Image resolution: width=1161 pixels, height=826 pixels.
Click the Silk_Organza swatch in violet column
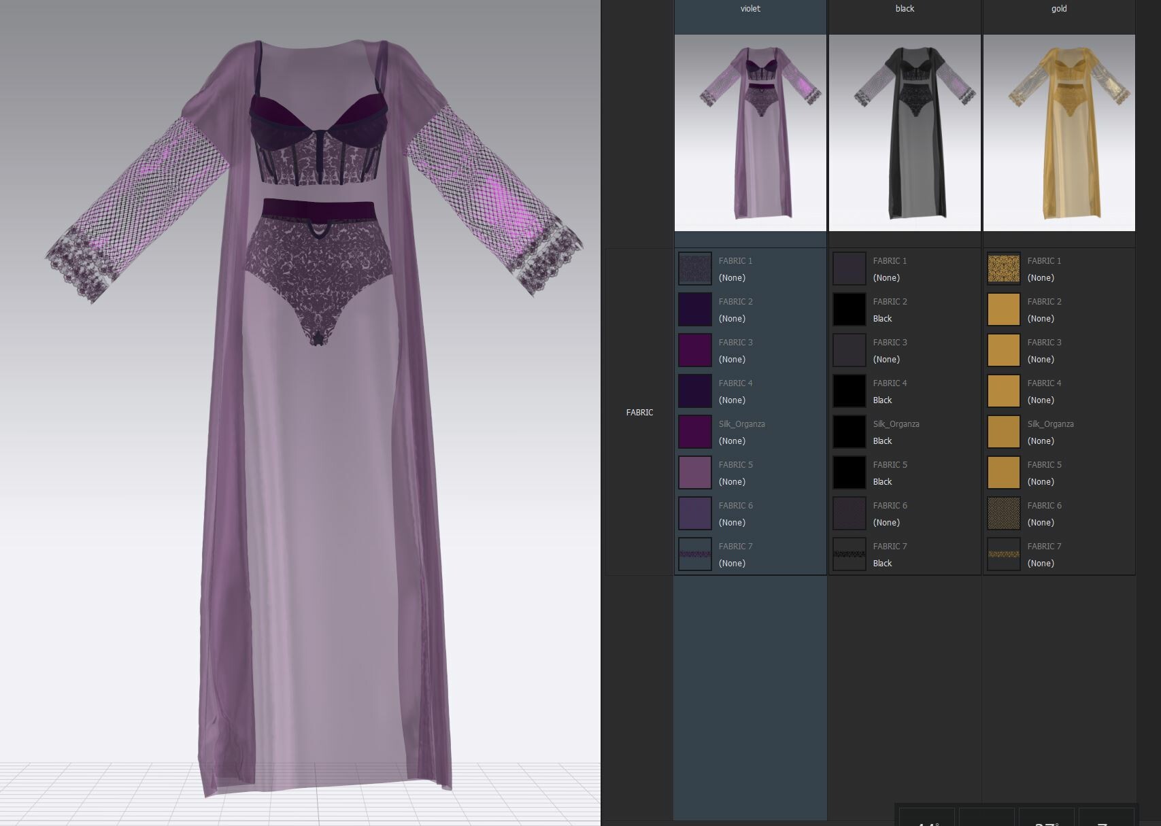click(695, 432)
